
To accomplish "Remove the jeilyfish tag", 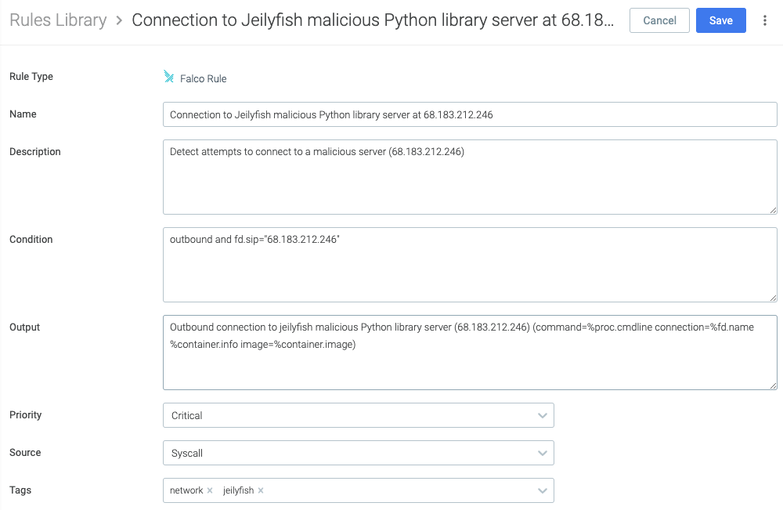I will 261,490.
